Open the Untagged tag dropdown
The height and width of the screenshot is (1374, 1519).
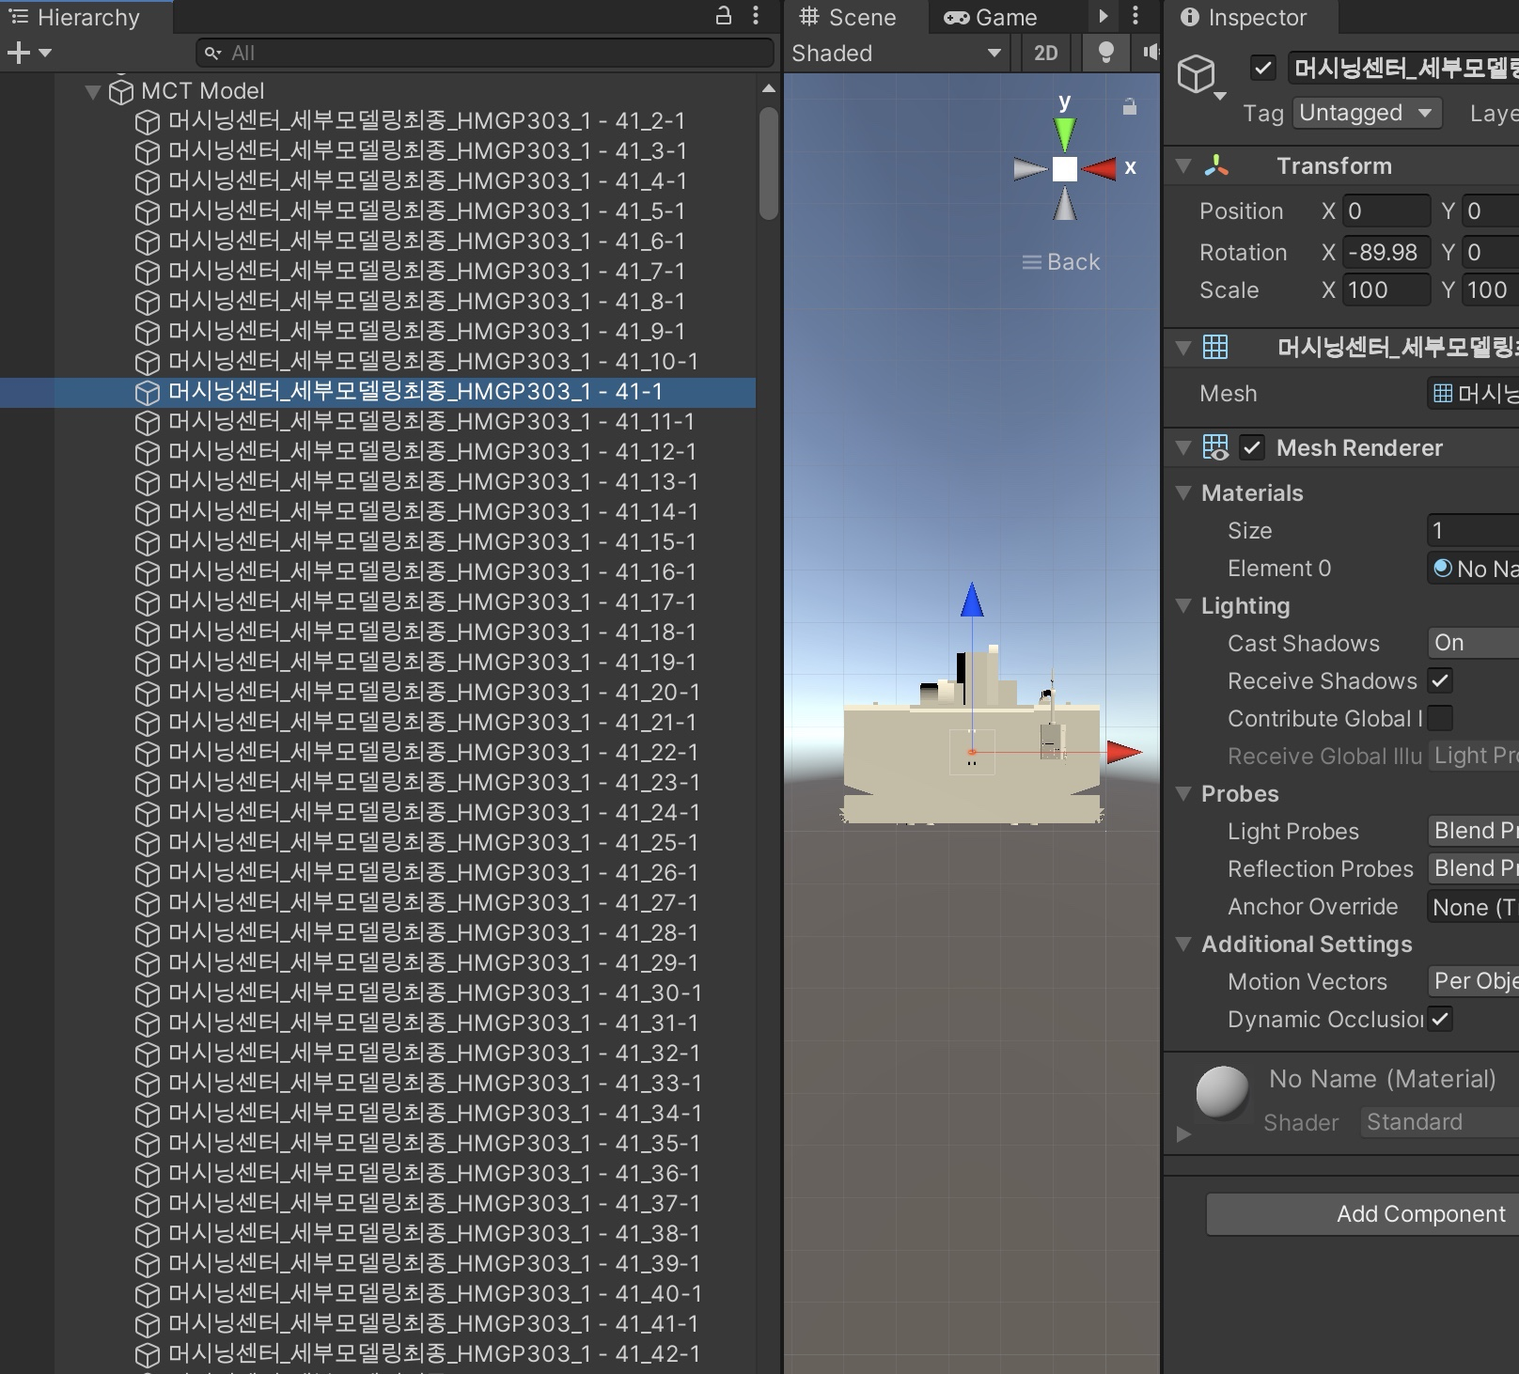[1367, 113]
